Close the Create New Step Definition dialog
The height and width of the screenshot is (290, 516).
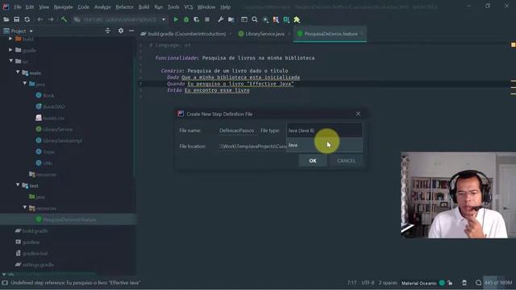pos(358,114)
